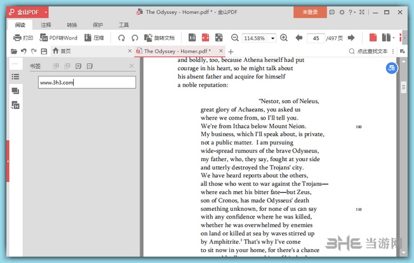Set actual size with the 1:1 icon
Viewport: 414px width, 263px height.
click(x=192, y=38)
